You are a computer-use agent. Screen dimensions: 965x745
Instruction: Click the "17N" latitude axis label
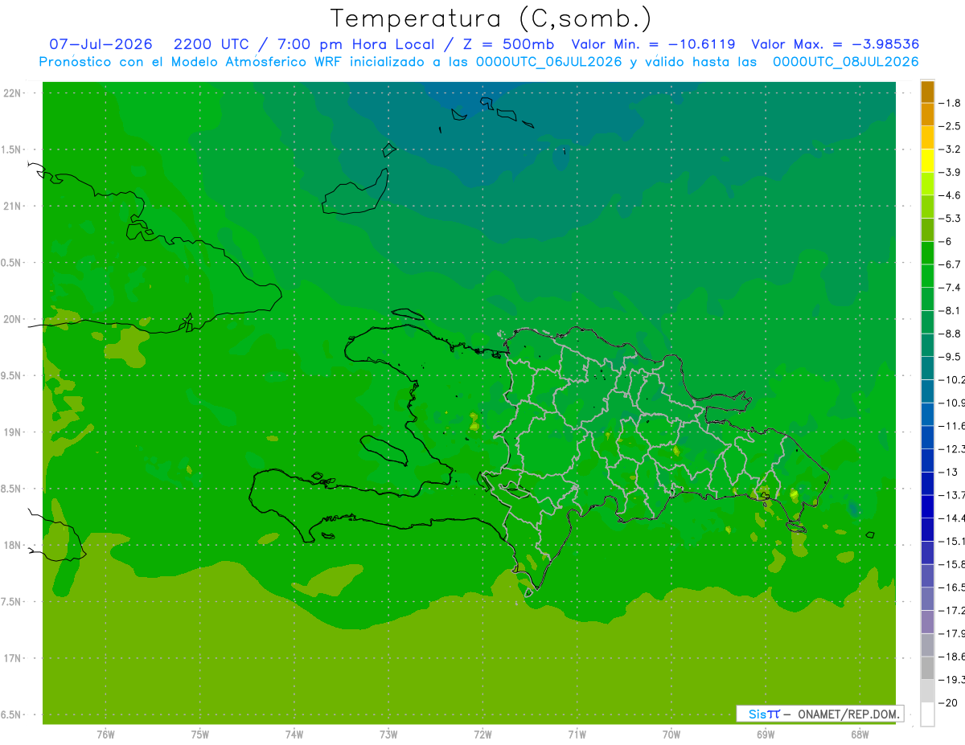[12, 658]
